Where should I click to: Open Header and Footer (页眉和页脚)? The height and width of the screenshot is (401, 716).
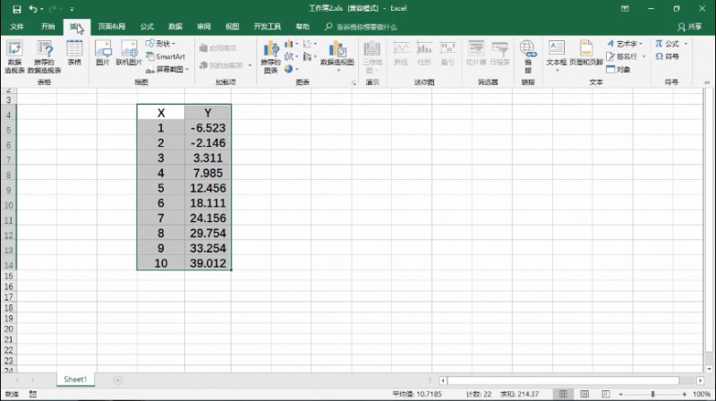point(586,53)
